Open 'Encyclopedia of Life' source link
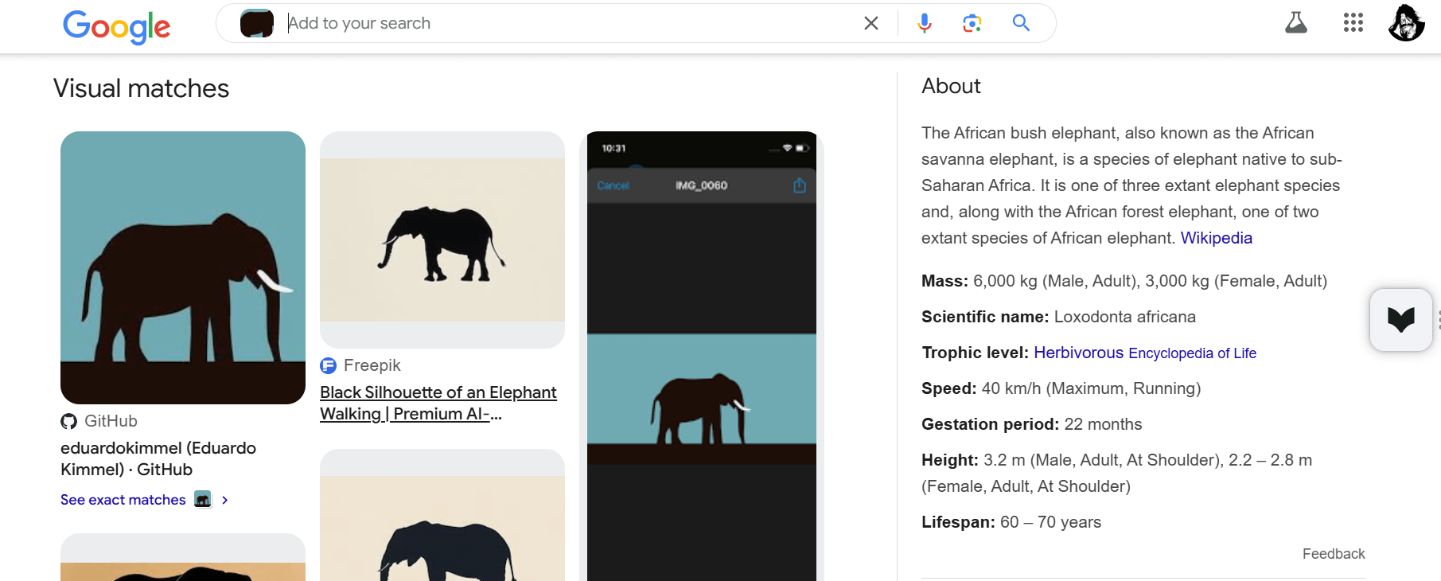Image resolution: width=1441 pixels, height=581 pixels. [1192, 353]
